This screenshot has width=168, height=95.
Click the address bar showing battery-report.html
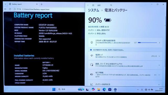click(x=49, y=9)
